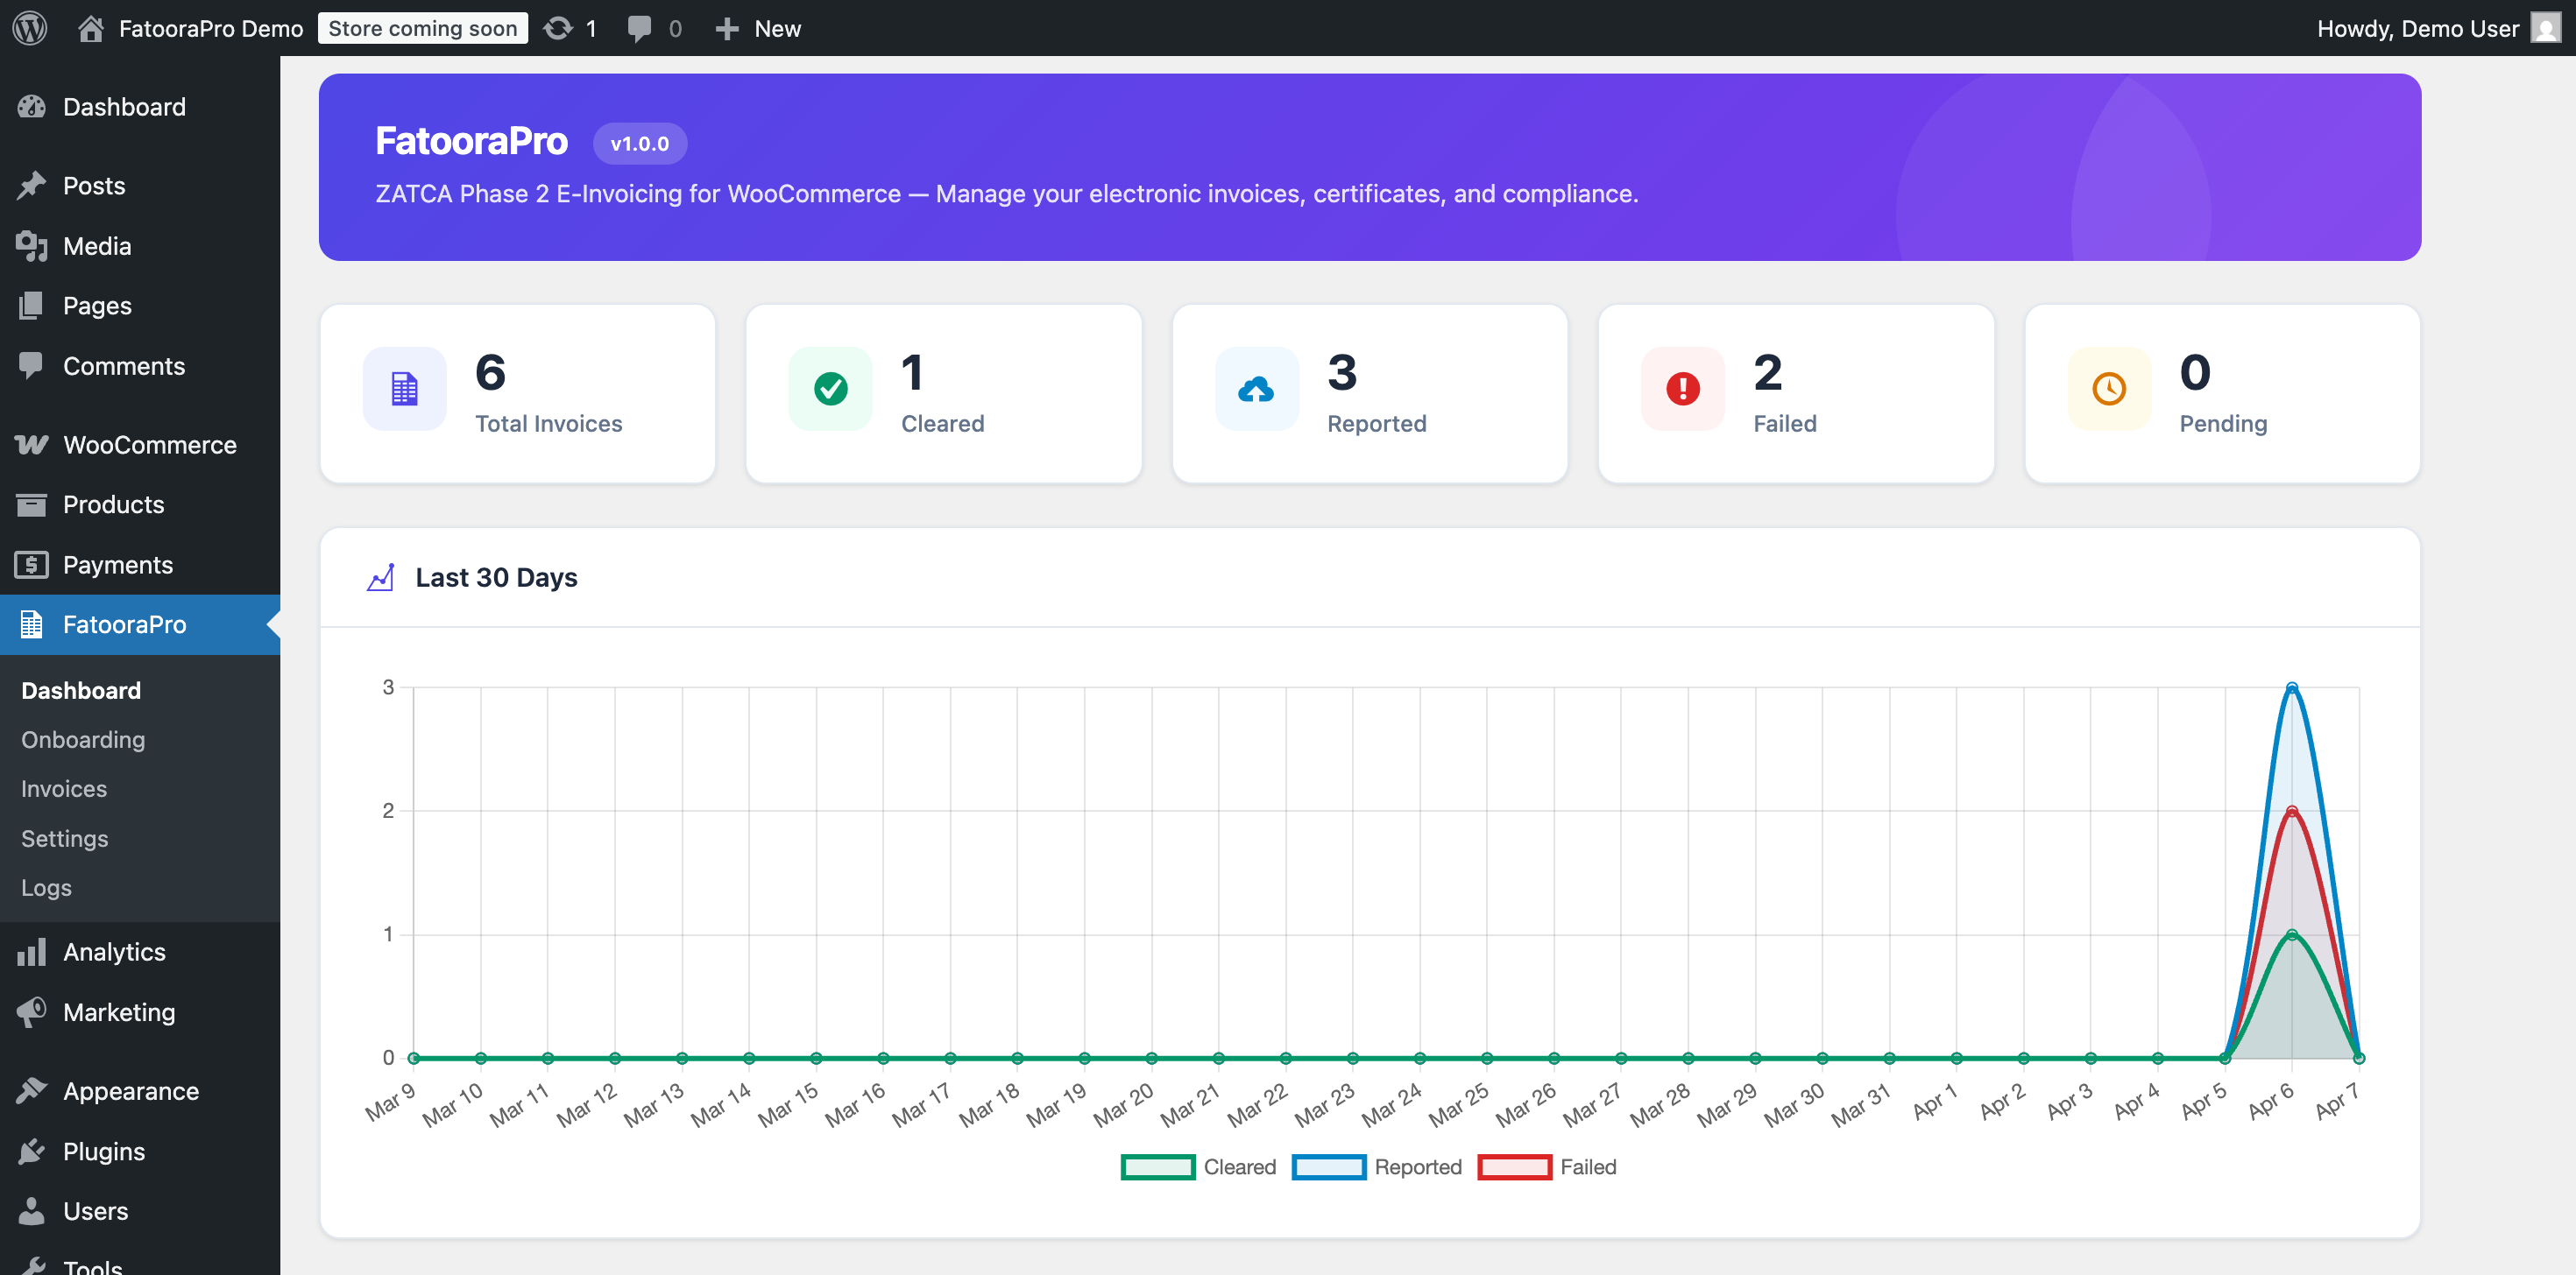Click the Marketing megaphone sidebar icon

31,1012
